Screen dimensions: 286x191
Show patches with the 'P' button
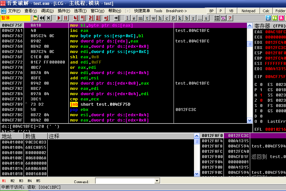173,18
